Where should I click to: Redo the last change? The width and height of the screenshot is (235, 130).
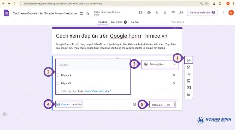click(165, 13)
